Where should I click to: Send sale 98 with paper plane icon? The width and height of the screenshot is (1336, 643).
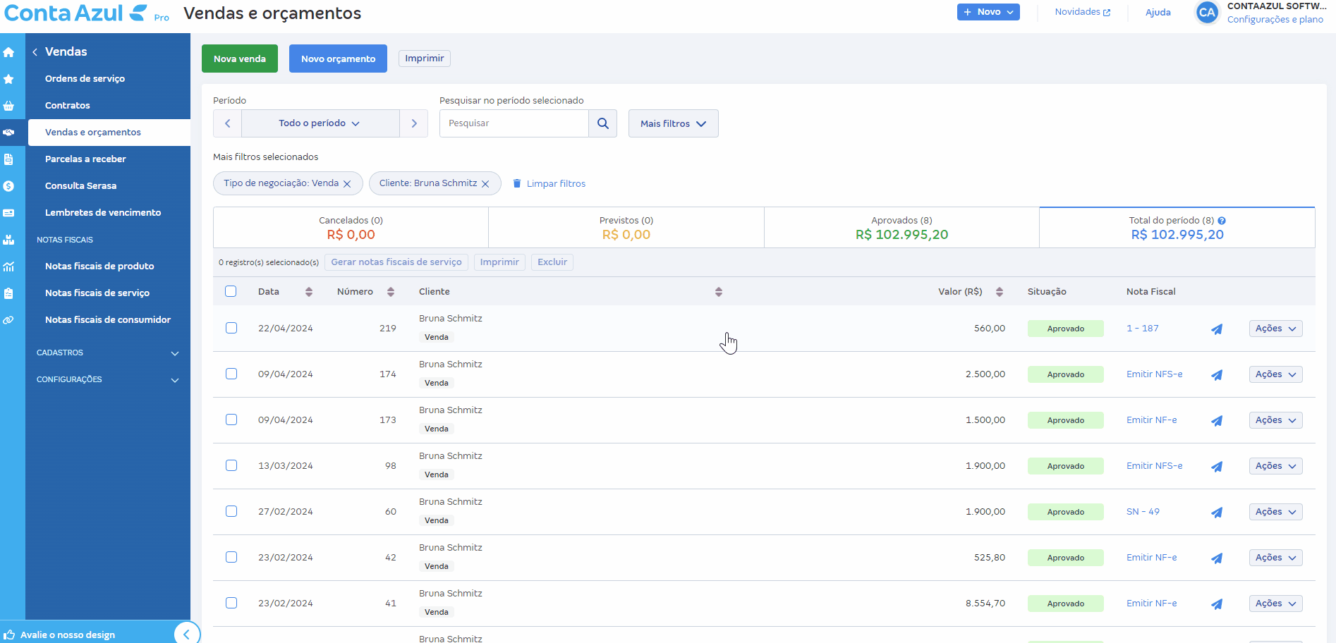[1217, 467]
